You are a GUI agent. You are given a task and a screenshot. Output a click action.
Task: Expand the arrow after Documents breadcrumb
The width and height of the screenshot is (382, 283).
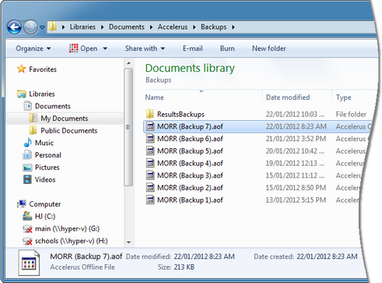[151, 27]
